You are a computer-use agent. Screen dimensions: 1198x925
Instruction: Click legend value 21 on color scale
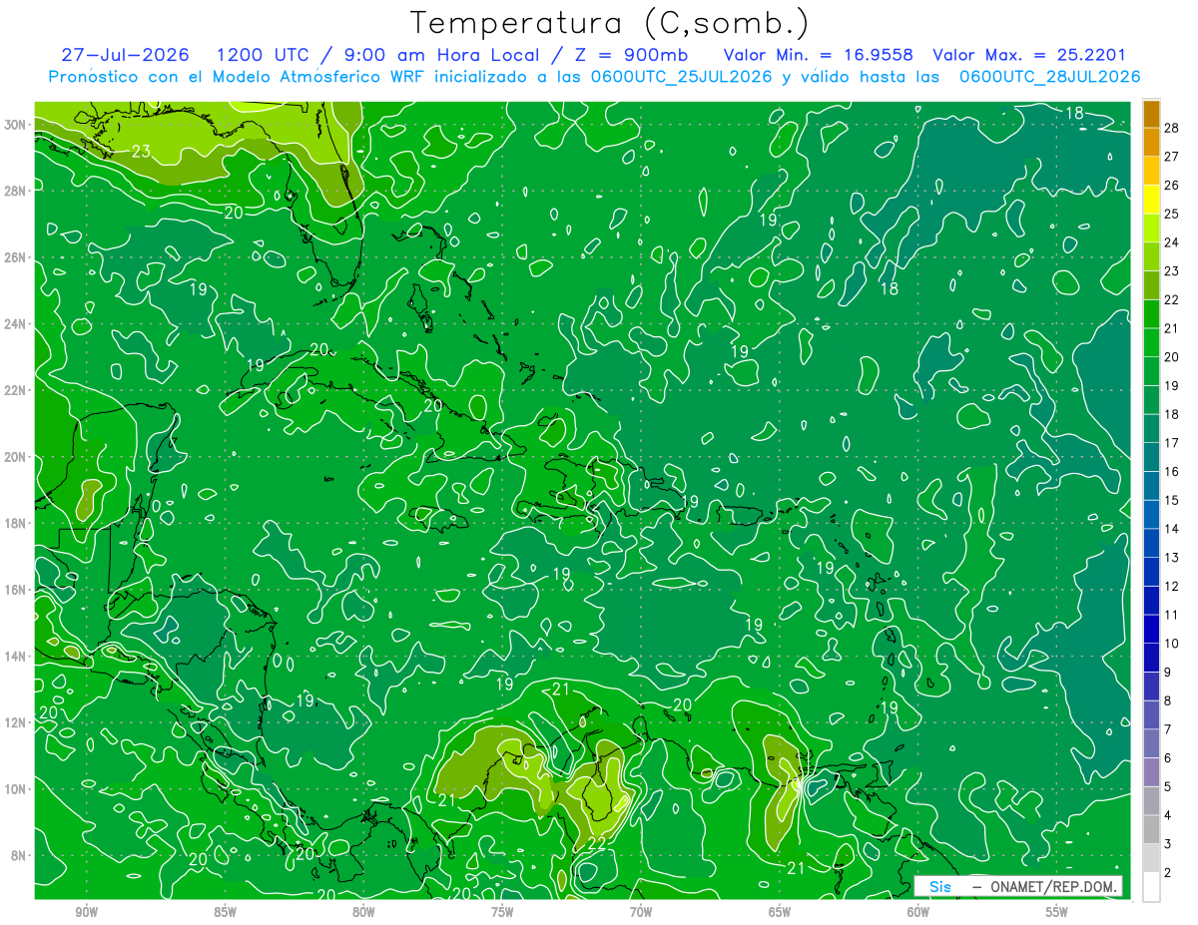[1172, 329]
